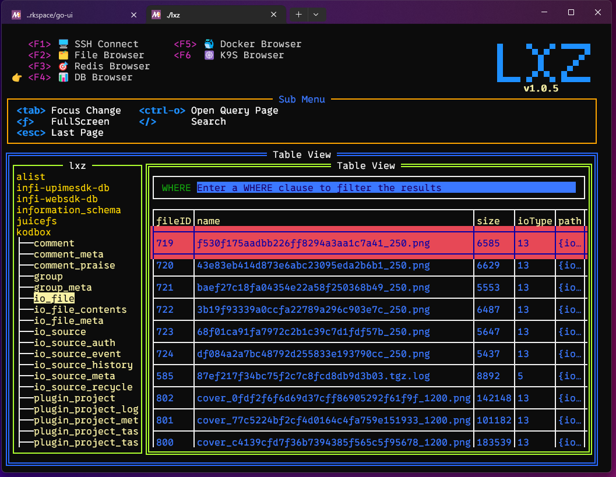Click the terminal icon on the ./lxz tab
The width and height of the screenshot is (616, 477).
click(156, 15)
